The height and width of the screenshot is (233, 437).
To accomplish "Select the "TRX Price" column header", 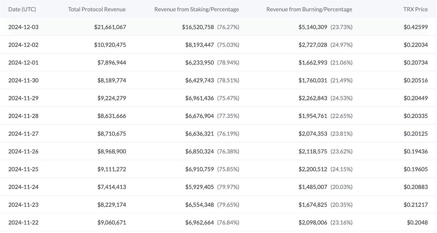I will click(416, 9).
